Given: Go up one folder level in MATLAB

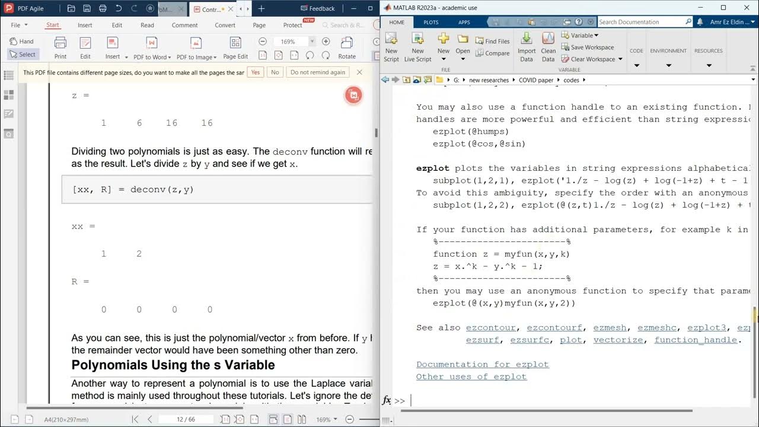Looking at the screenshot, I should pos(406,79).
